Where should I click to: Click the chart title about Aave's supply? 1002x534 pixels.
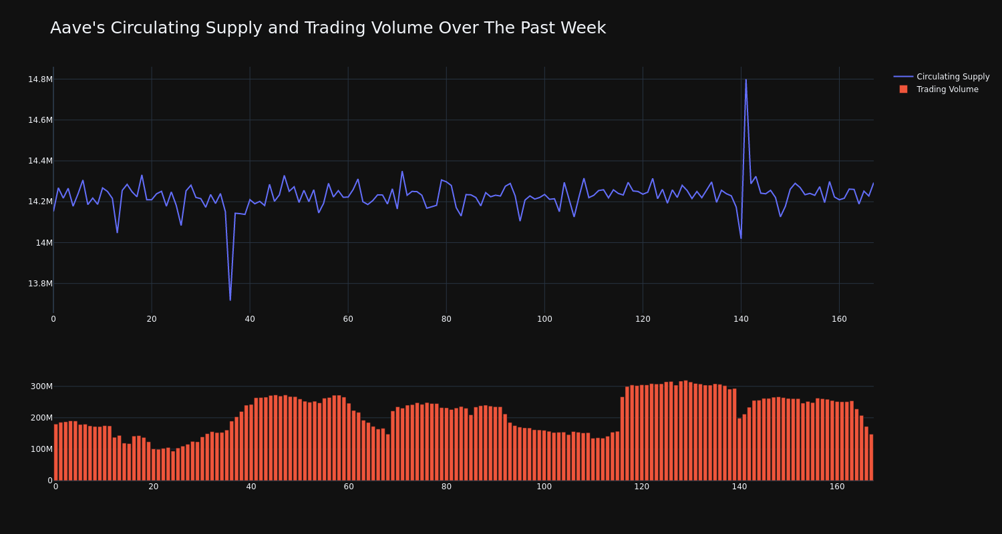(x=328, y=29)
